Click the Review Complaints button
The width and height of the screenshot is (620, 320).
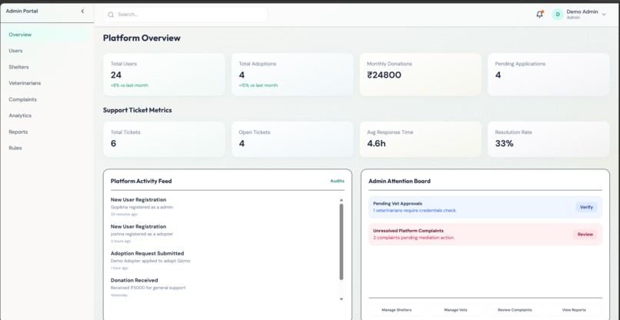point(515,310)
